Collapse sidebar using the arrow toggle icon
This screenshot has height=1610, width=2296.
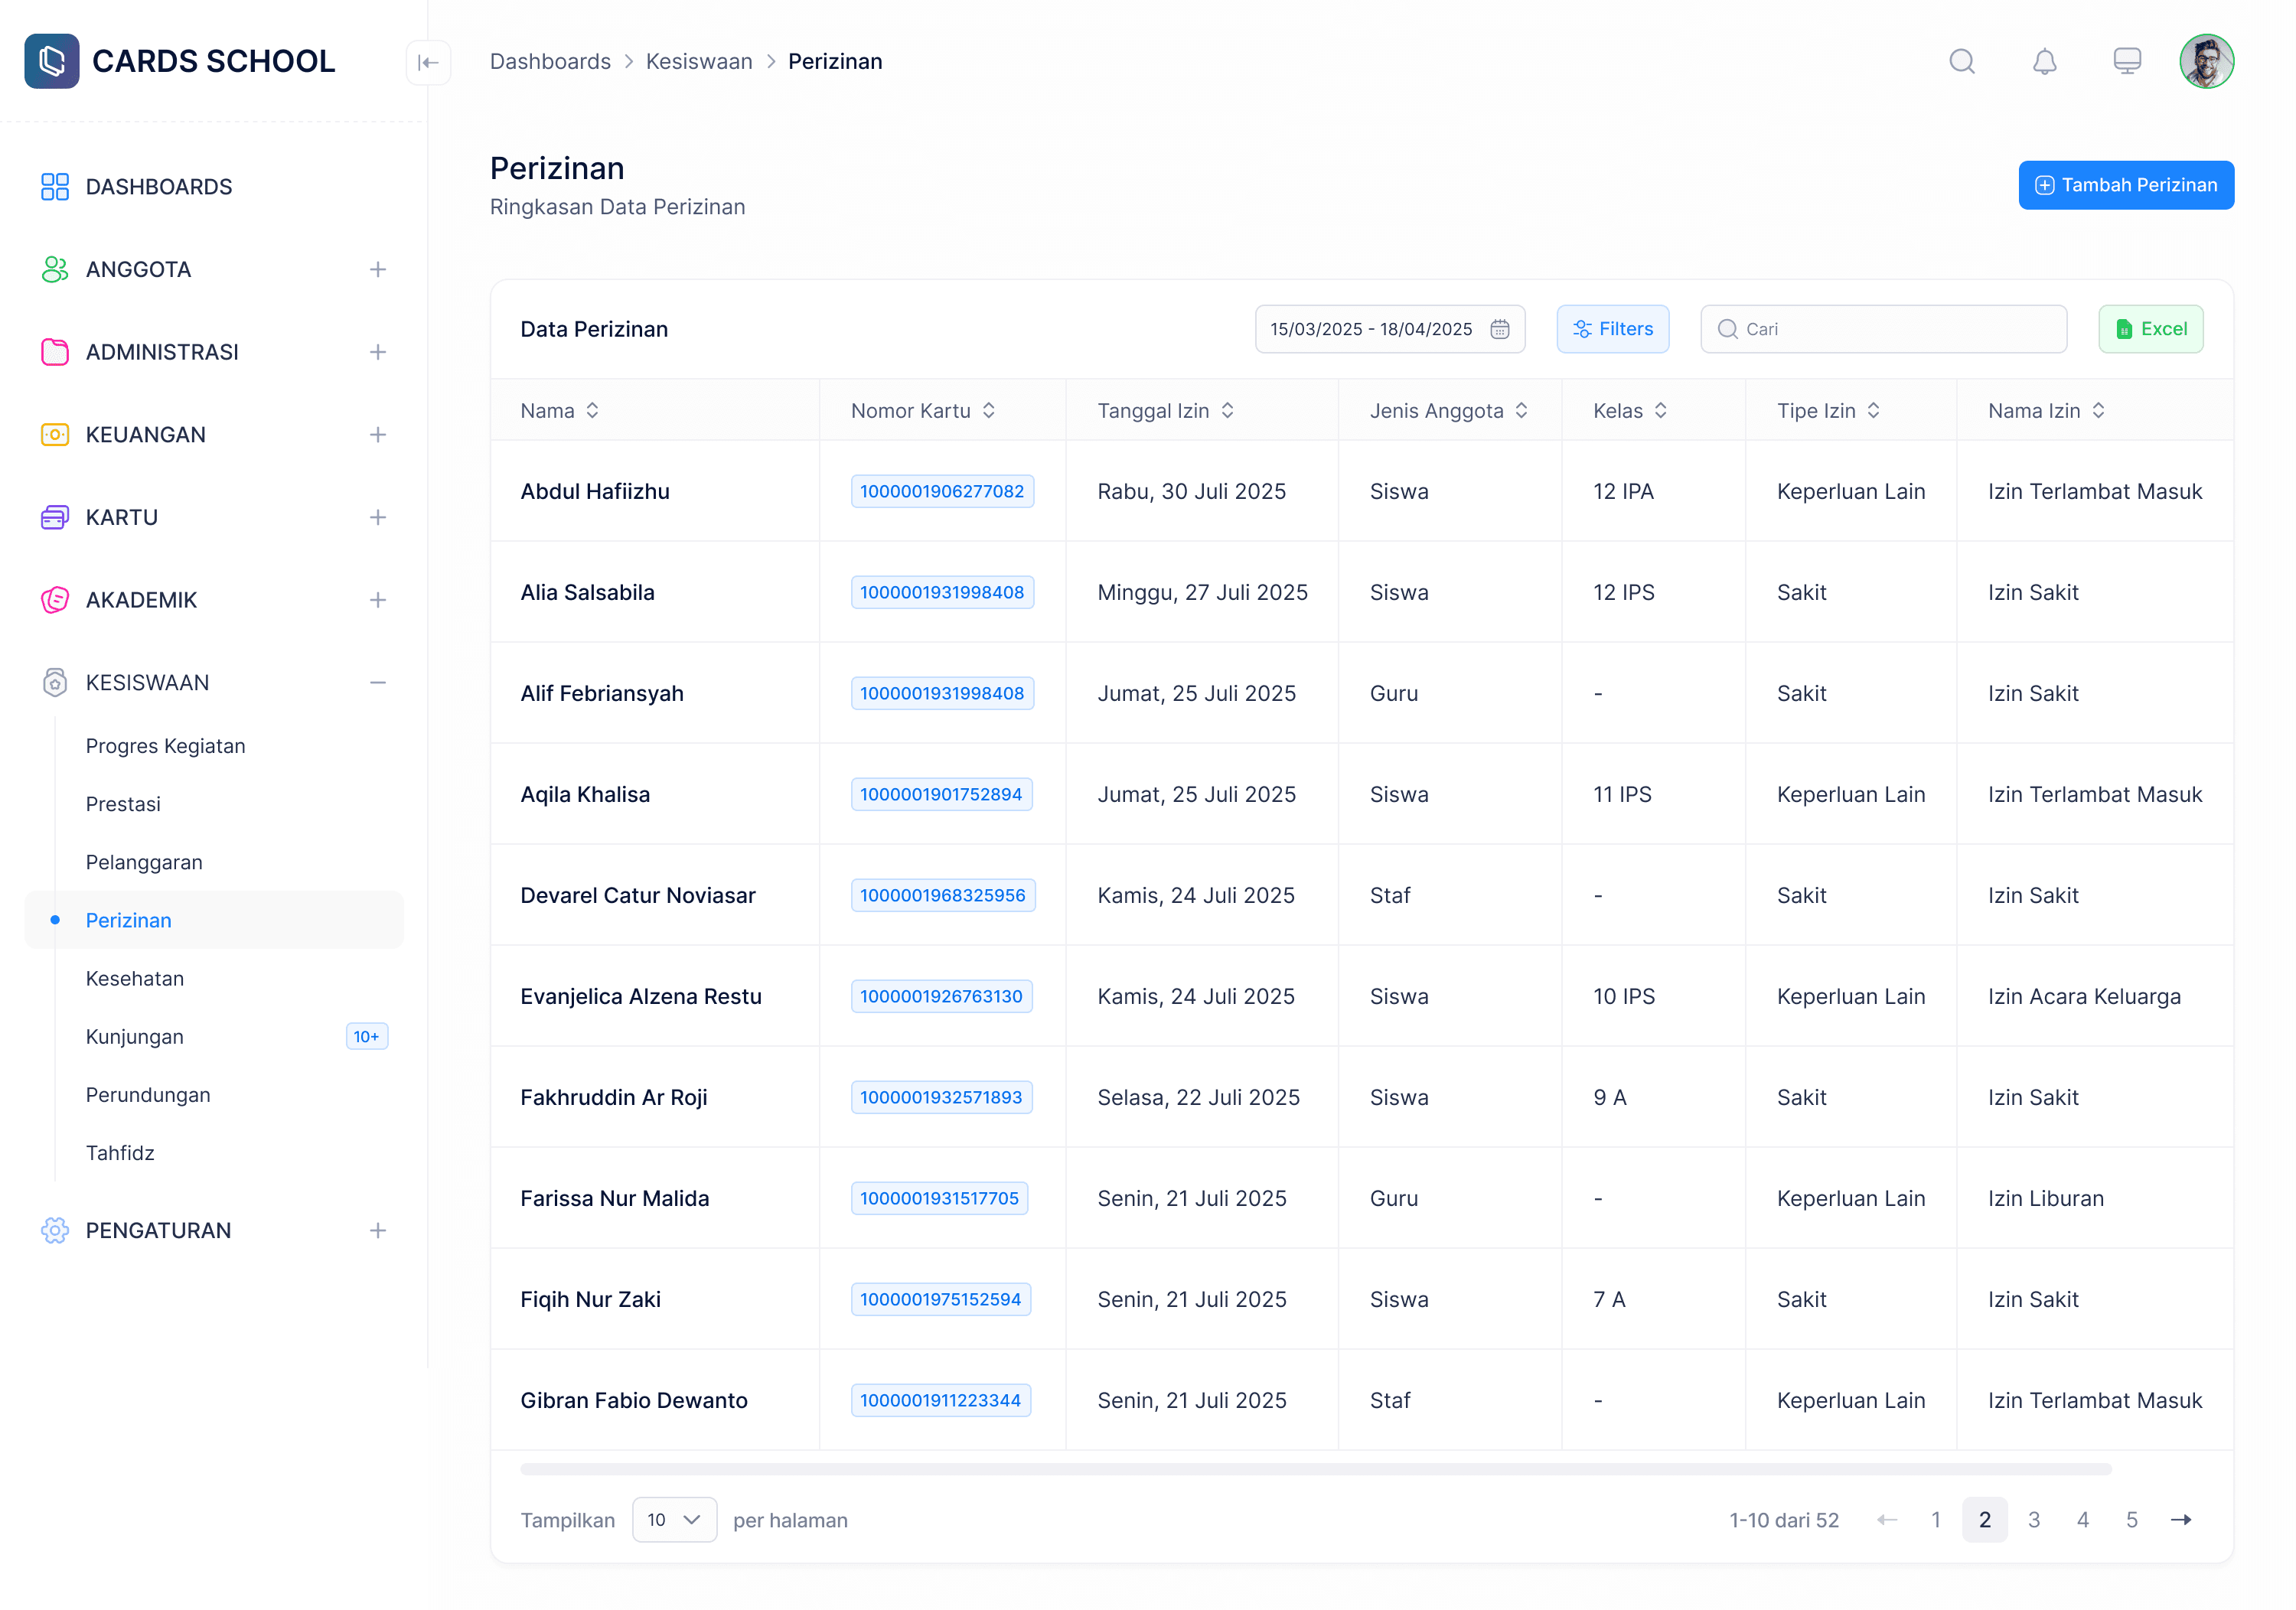pyautogui.click(x=428, y=62)
